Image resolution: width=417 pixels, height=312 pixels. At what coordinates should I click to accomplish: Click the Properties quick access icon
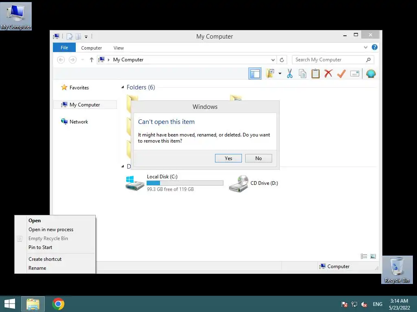69,36
